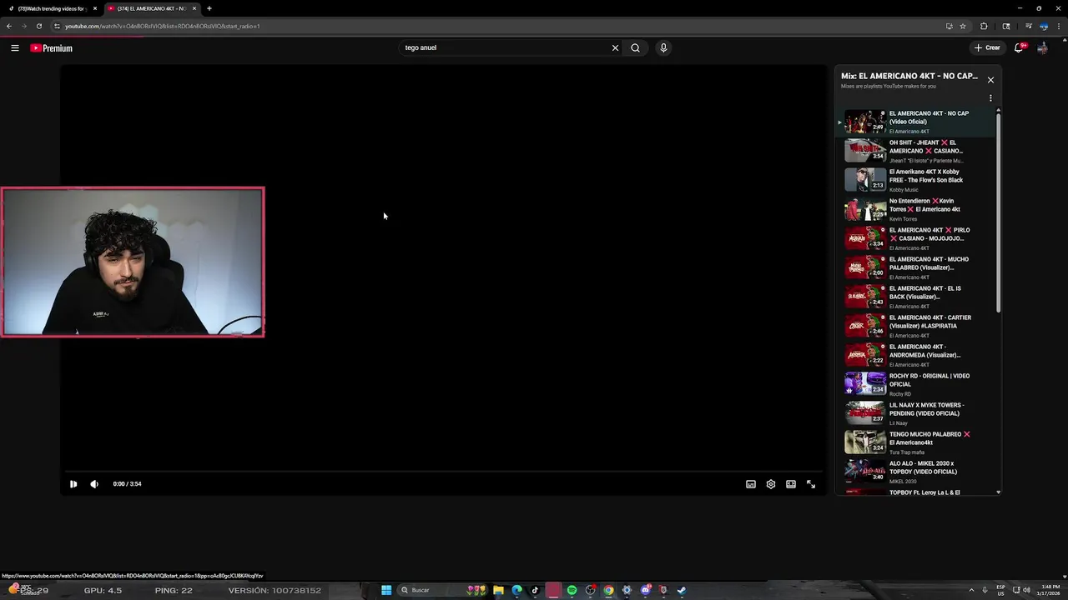Seek on the video progress bar
Viewport: 1068px width, 600px height.
tap(444, 472)
